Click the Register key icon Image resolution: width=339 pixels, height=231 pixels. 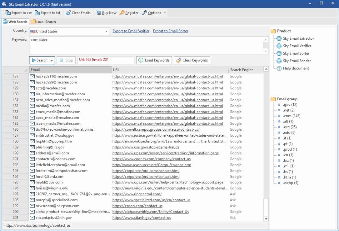[x=122, y=13]
